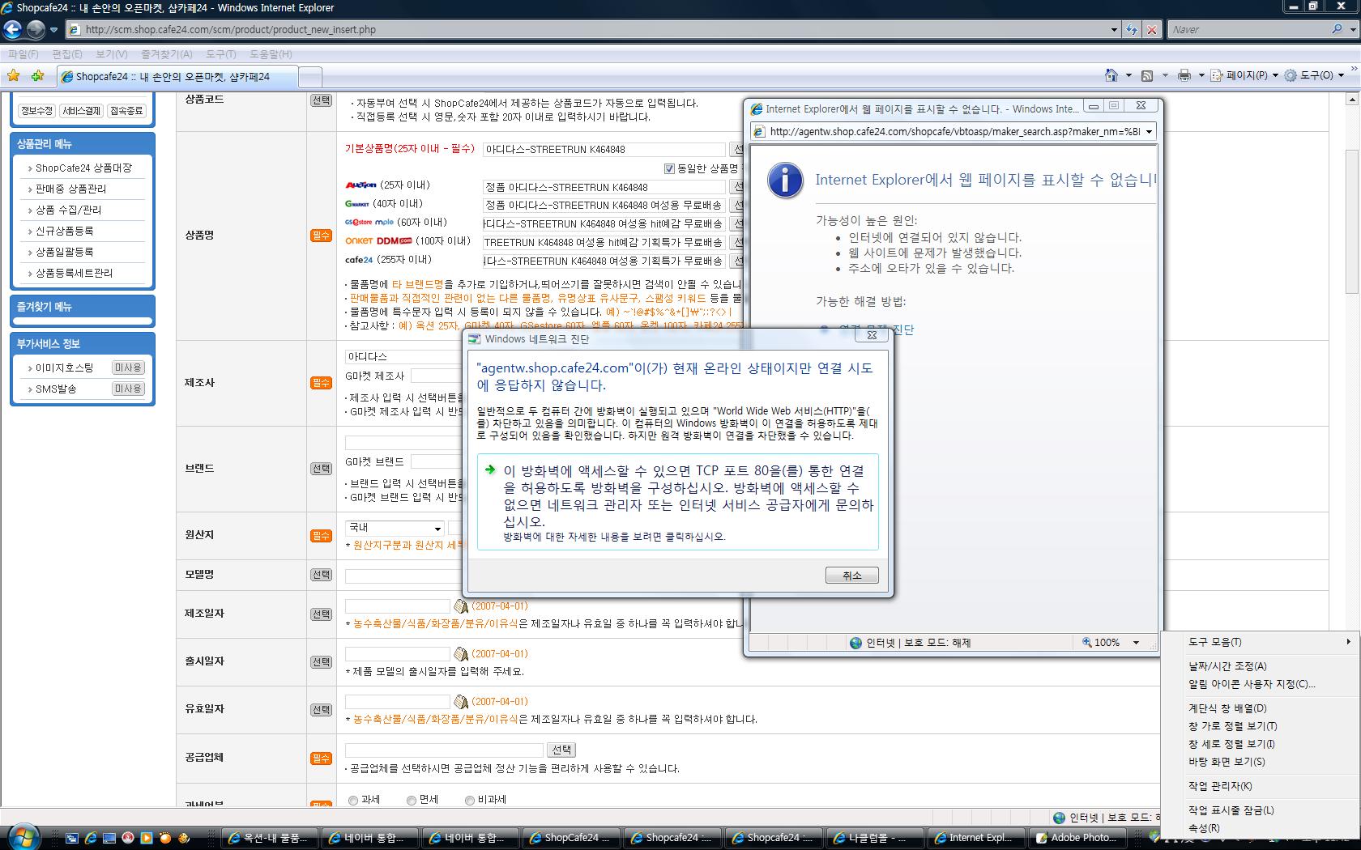Click the RSS feeds icon
The image size is (1361, 850).
point(1147,76)
